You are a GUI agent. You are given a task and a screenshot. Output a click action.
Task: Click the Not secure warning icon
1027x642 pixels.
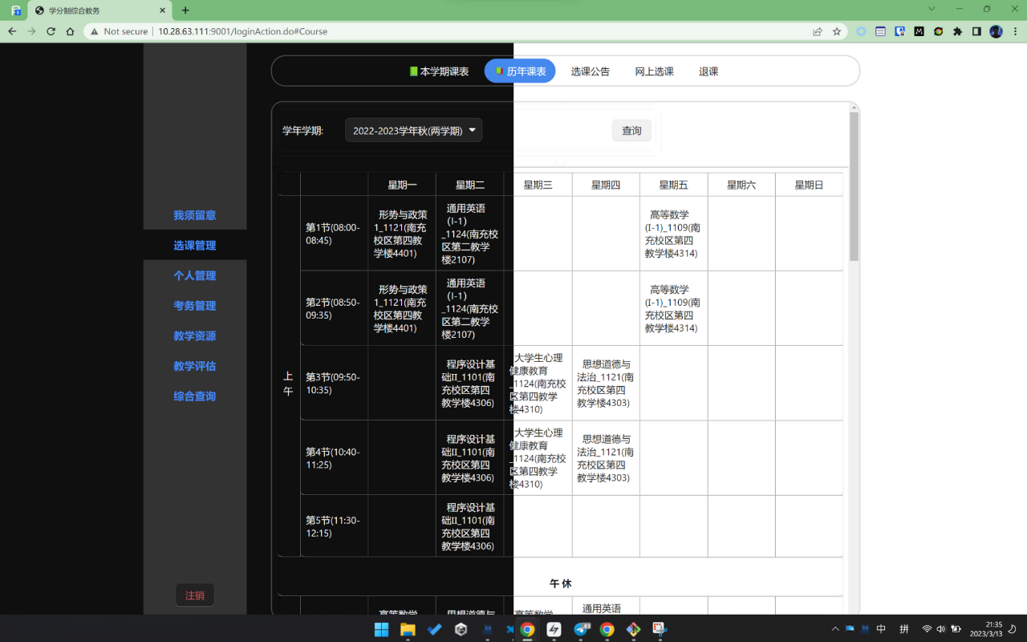tap(95, 31)
